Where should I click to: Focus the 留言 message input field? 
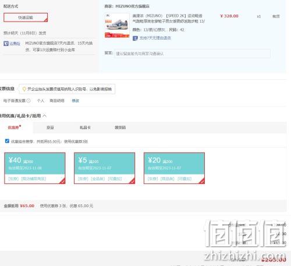192,54
